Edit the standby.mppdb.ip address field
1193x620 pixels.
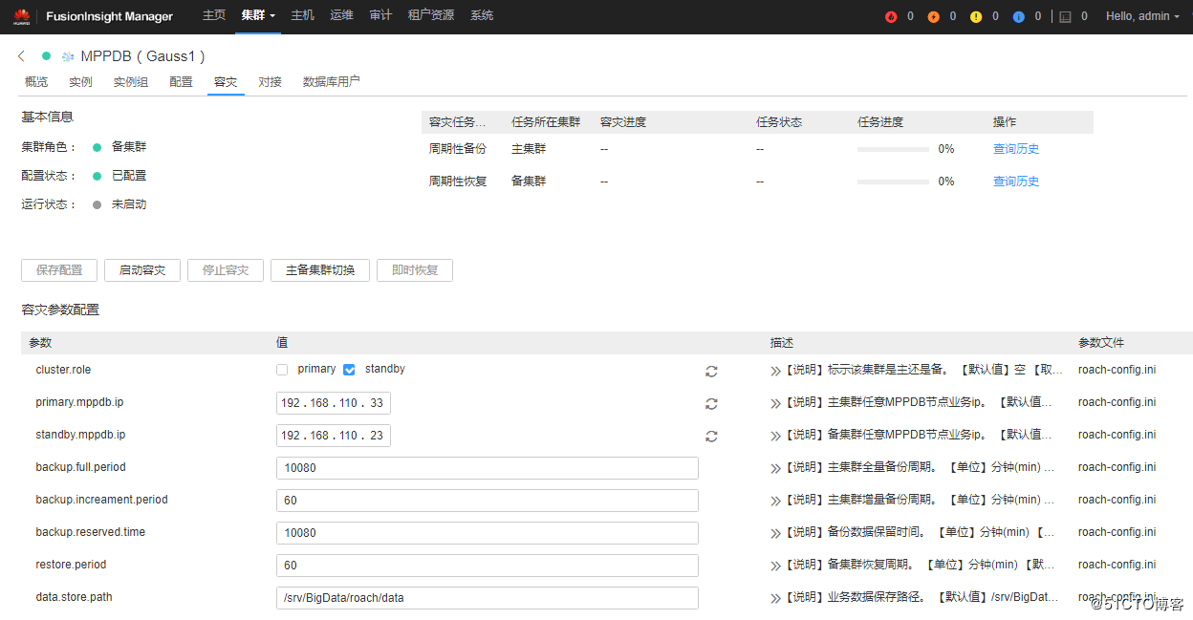[334, 436]
